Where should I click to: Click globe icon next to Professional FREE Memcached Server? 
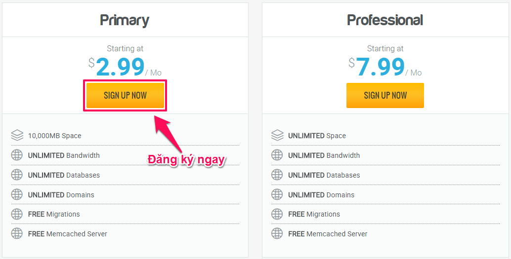(x=277, y=234)
